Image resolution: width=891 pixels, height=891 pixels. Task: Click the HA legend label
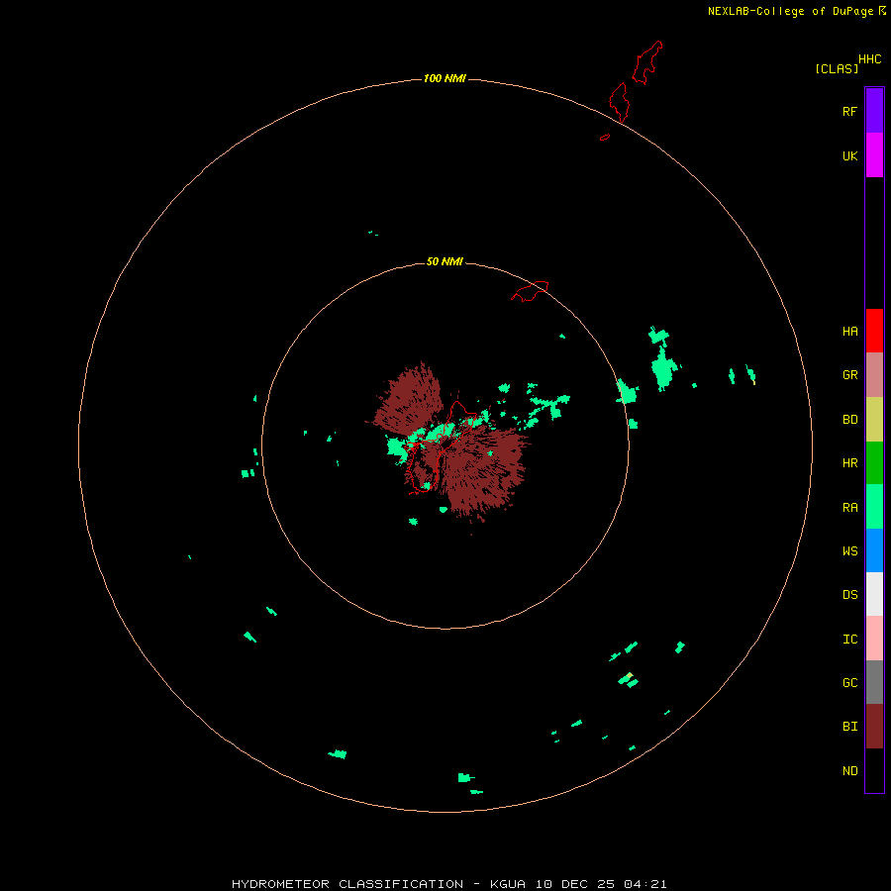(x=850, y=332)
